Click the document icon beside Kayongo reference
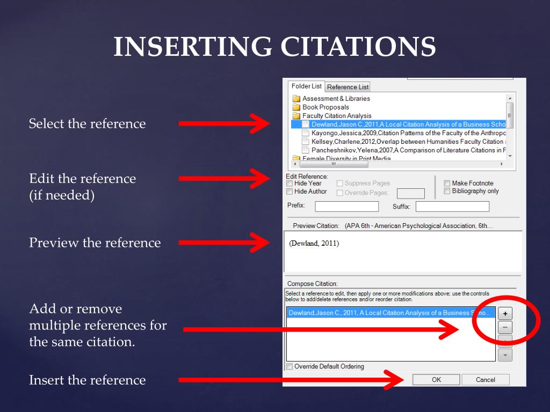The width and height of the screenshot is (550, 412). (x=306, y=133)
